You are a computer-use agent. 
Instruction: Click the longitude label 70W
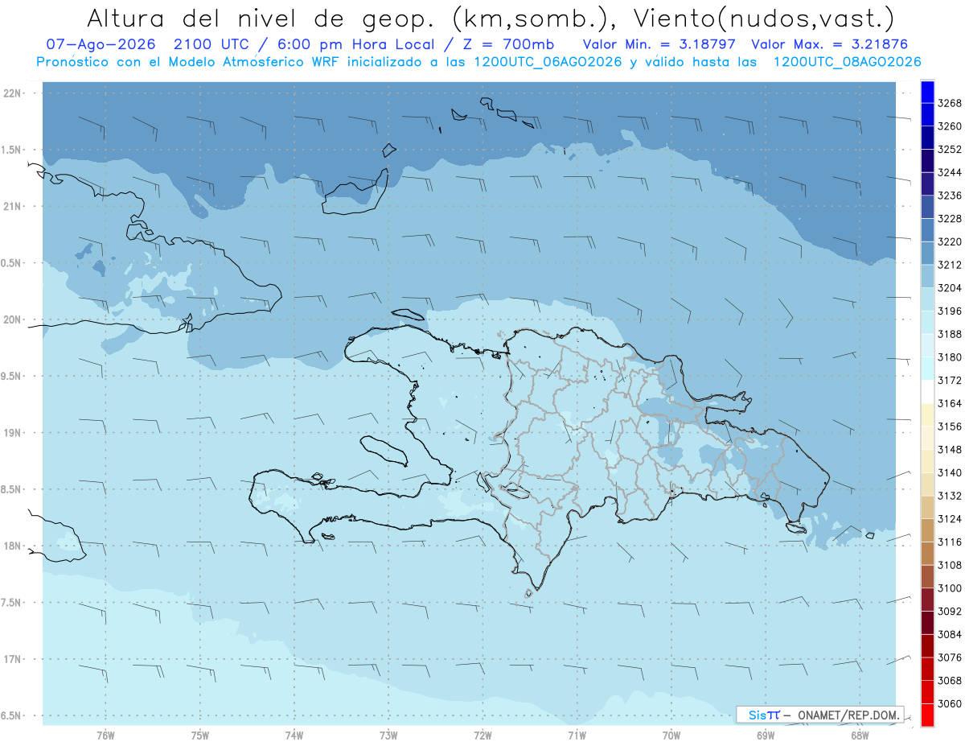(x=671, y=735)
